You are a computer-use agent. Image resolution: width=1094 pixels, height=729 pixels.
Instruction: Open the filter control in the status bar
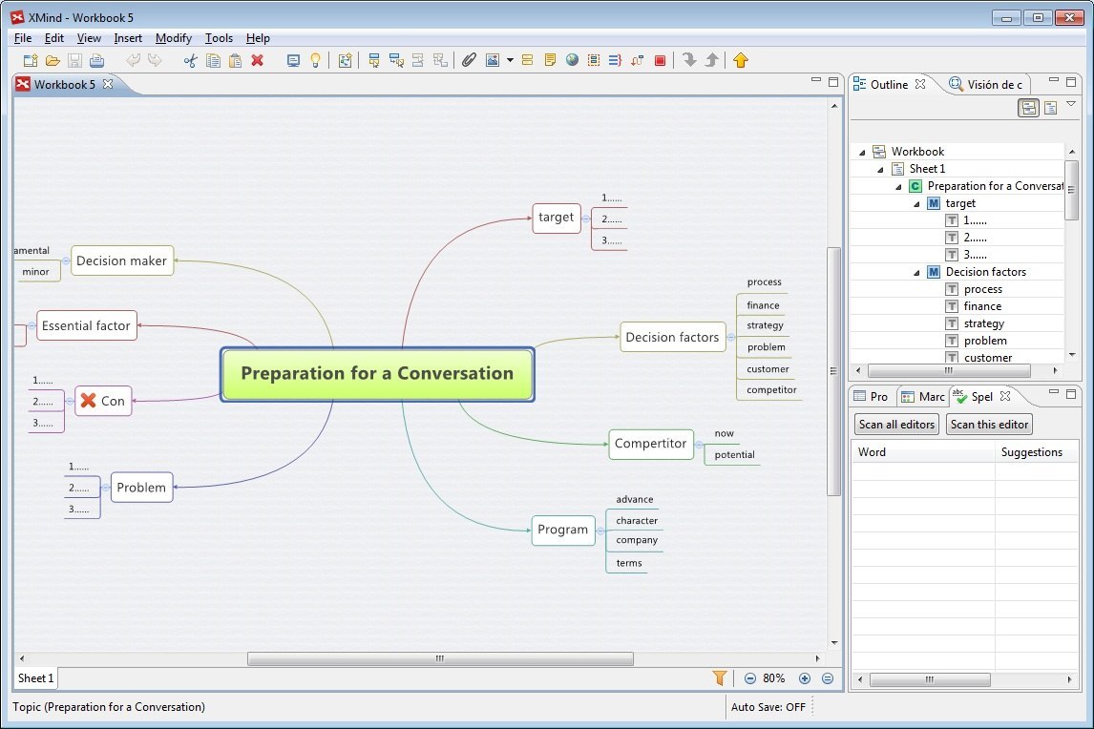tap(719, 677)
